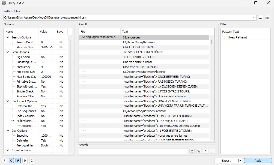Select the 'UI/ActionType/BetweenFlocking' result row
The width and height of the screenshot is (274, 165).
(144, 71)
